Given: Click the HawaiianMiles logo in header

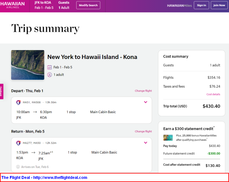Looking at the screenshot, I should (x=179, y=5).
